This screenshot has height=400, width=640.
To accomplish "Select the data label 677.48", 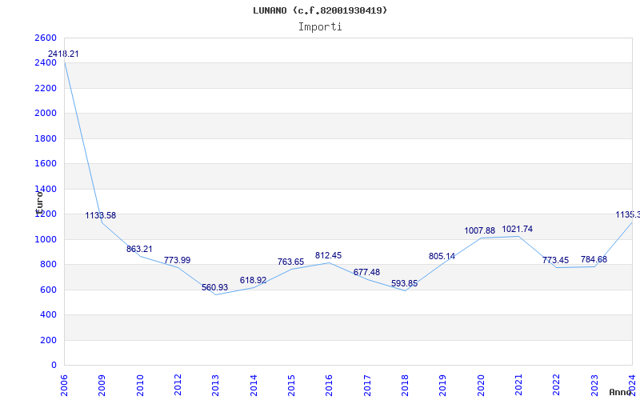I will [x=366, y=272].
